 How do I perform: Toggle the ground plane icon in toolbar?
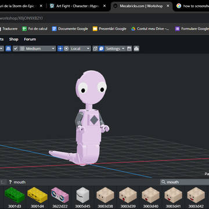[8, 49]
